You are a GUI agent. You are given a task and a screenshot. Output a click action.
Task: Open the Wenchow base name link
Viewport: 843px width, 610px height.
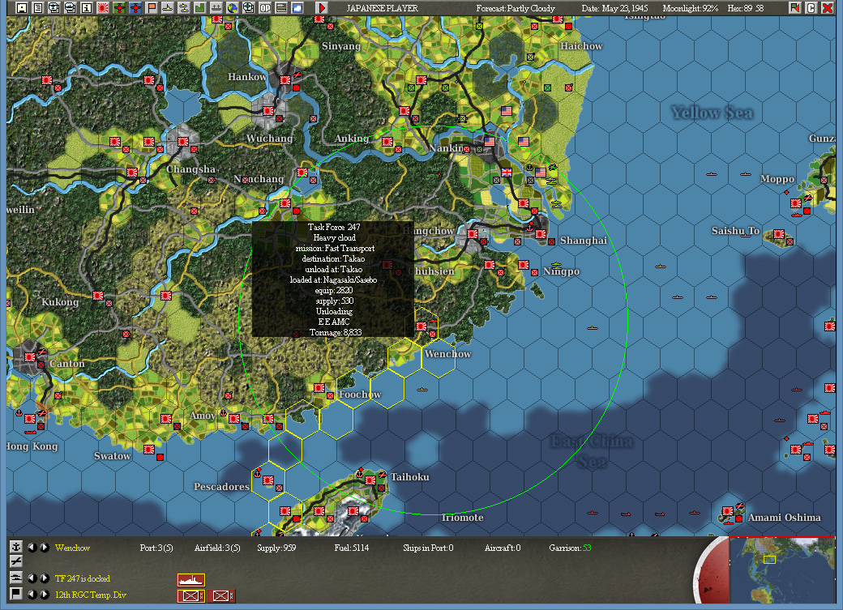point(72,548)
